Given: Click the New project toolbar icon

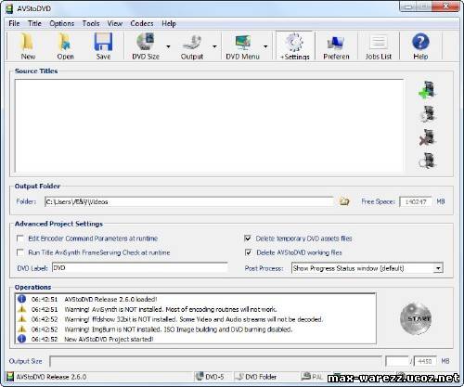Looking at the screenshot, I should (28, 46).
